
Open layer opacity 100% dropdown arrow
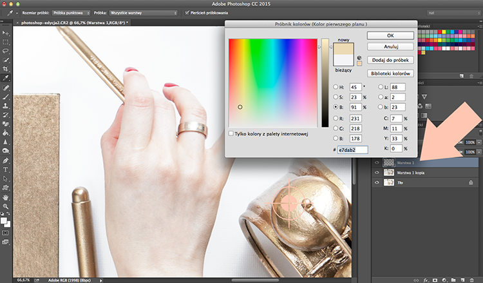[x=478, y=142]
